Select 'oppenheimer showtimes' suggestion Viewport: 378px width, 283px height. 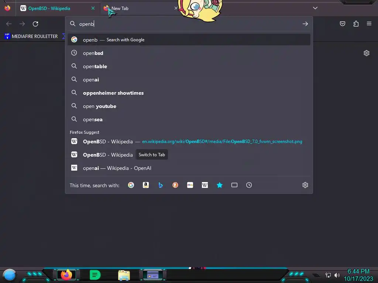[189, 92]
